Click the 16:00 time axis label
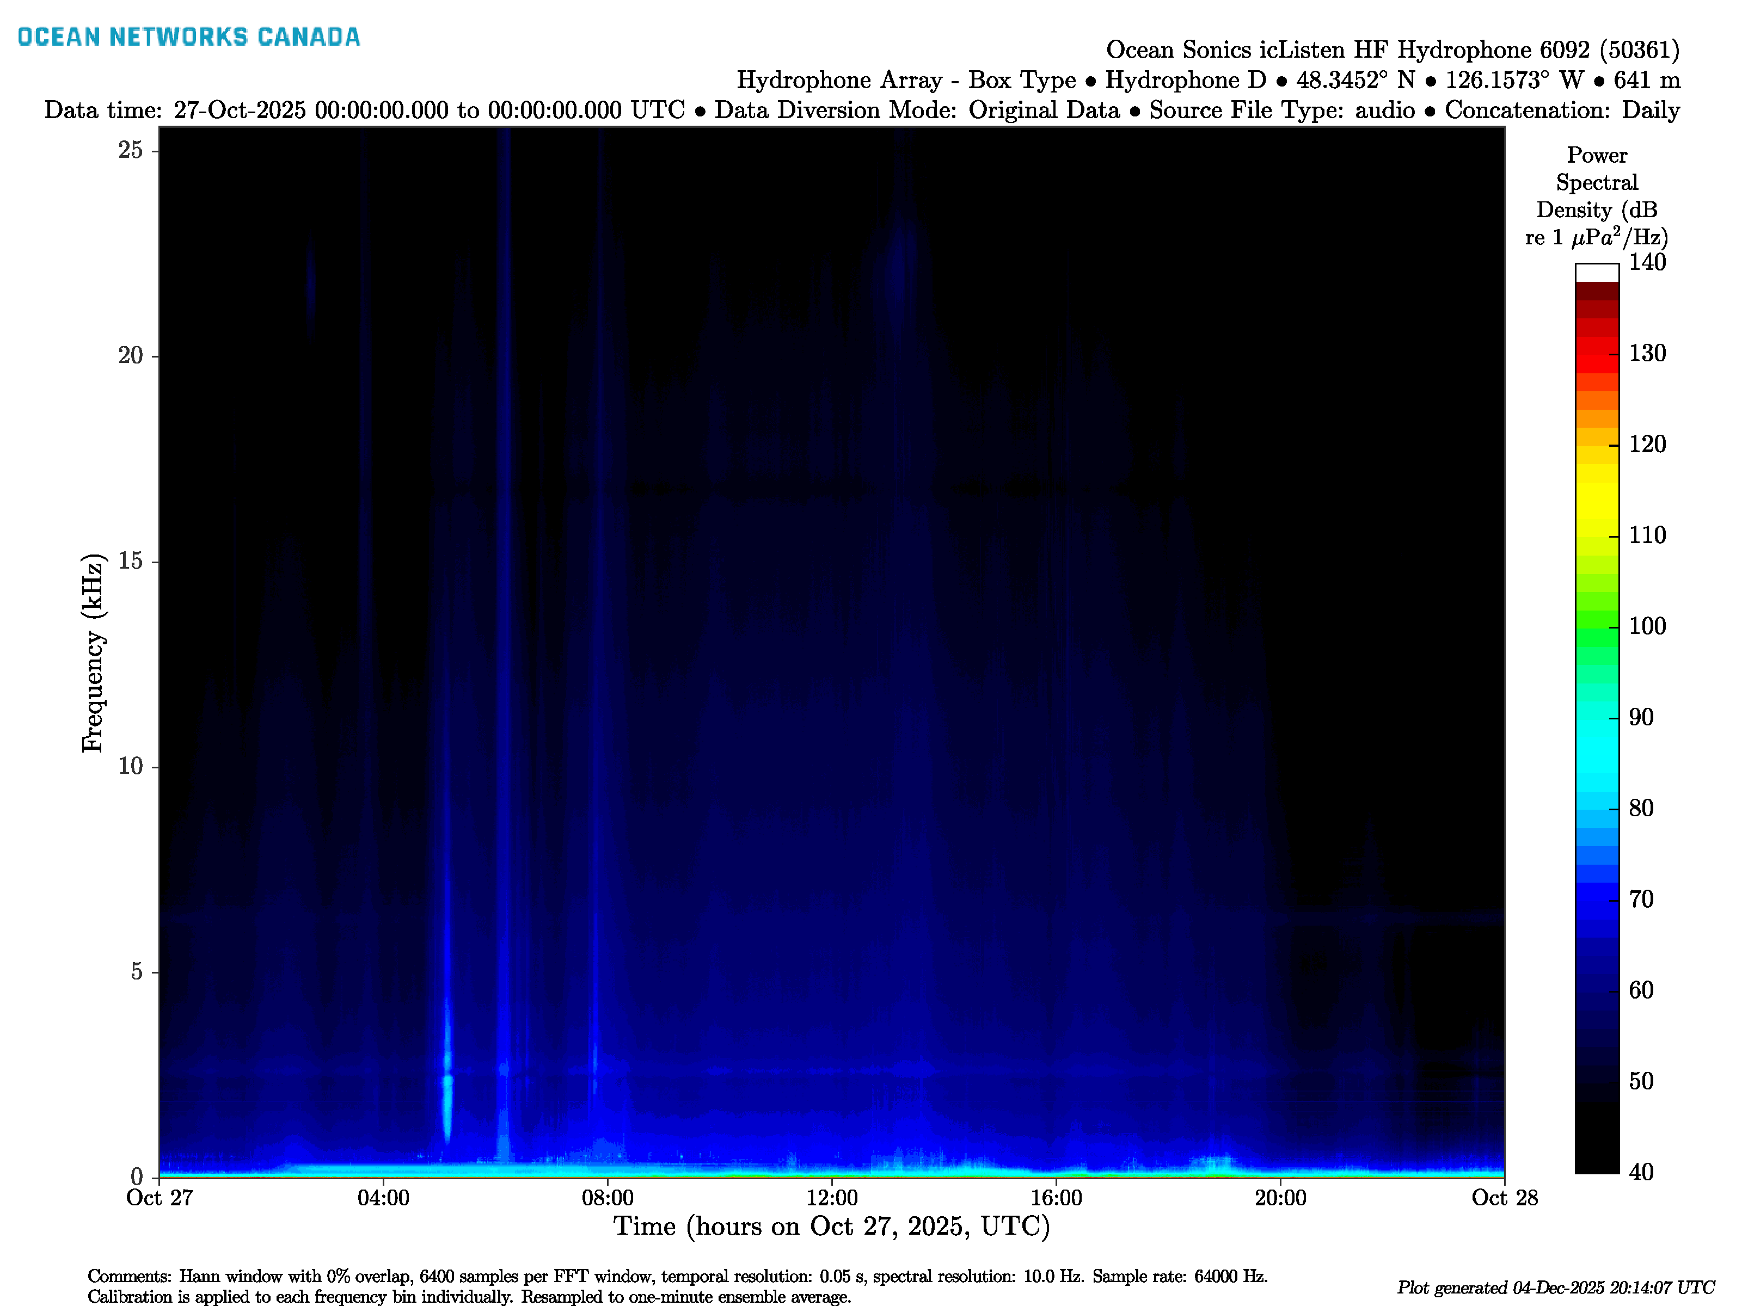This screenshot has height=1306, width=1742. click(1056, 1198)
